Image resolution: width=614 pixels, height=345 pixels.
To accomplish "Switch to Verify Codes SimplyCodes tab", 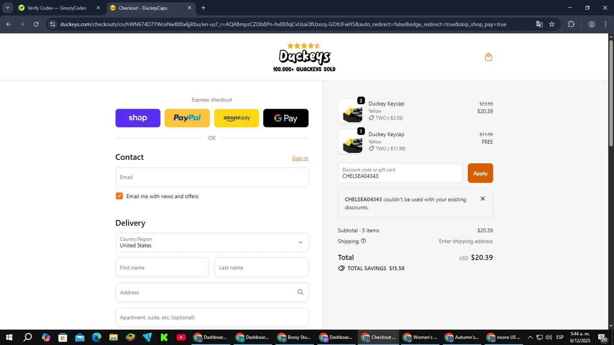I will tap(59, 8).
